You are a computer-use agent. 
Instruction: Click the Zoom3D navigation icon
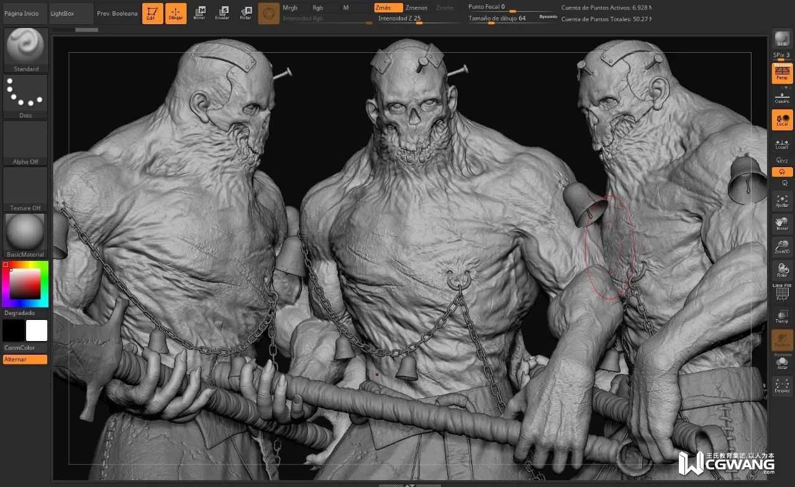(782, 247)
